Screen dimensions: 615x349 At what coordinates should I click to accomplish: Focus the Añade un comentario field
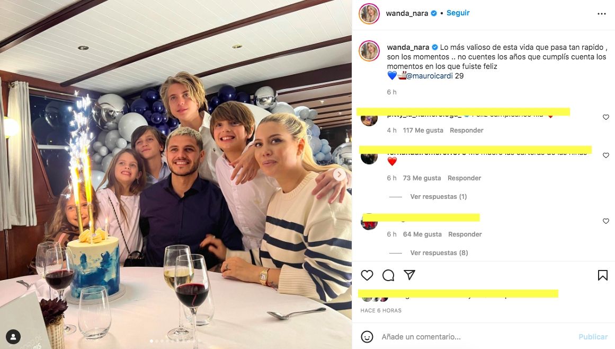[471, 337]
